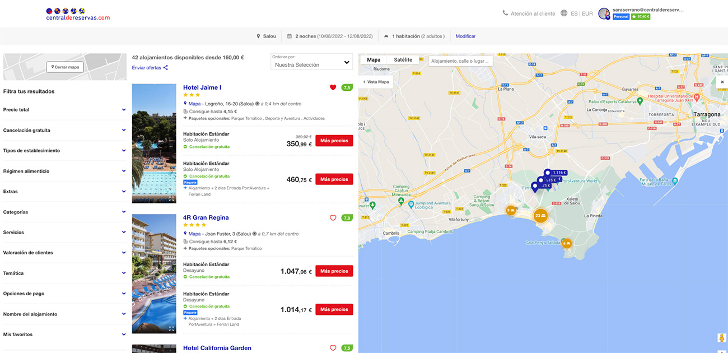This screenshot has height=353, width=728.
Task: Click the Enviar ofertas link
Action: tap(147, 68)
